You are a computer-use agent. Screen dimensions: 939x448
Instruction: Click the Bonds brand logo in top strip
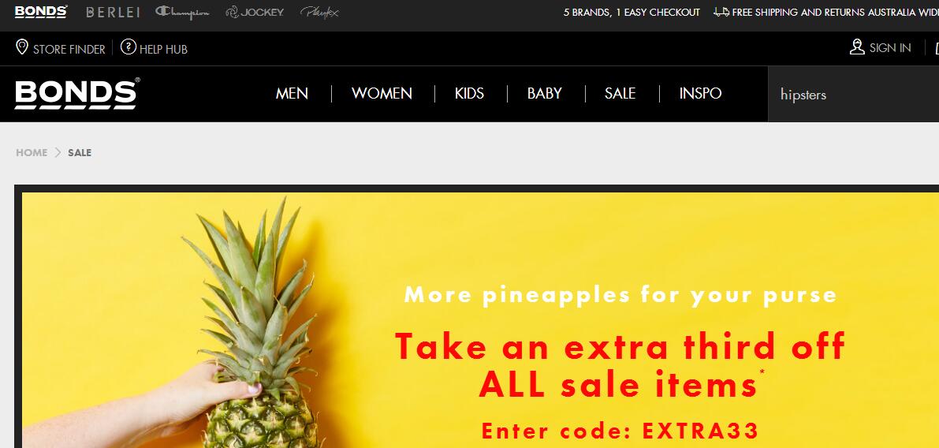point(41,11)
